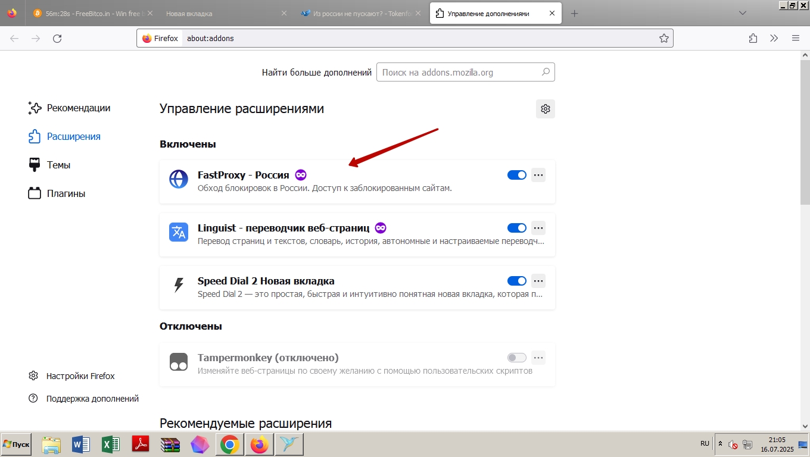Screen dimensions: 810x457
Task: Open the more options menu for FastProxy
Action: (538, 175)
